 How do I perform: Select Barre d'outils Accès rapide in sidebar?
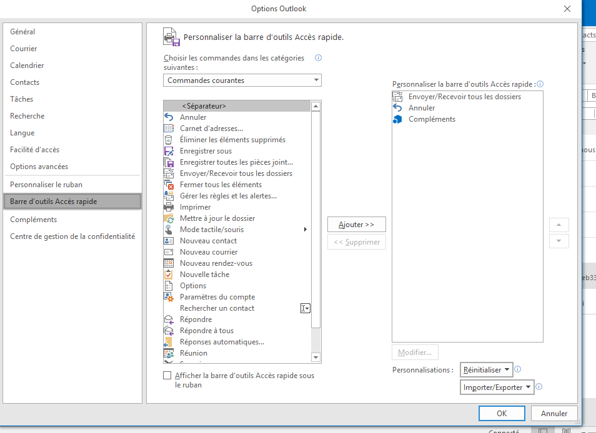[72, 202]
